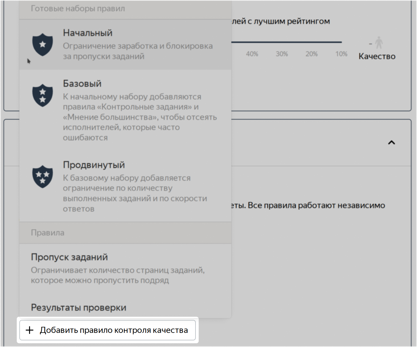Select the Начальный preset title
Image resolution: width=417 pixels, height=347 pixels.
click(x=88, y=33)
